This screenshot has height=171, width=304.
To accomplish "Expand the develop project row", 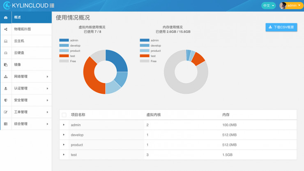I will point(64,135).
